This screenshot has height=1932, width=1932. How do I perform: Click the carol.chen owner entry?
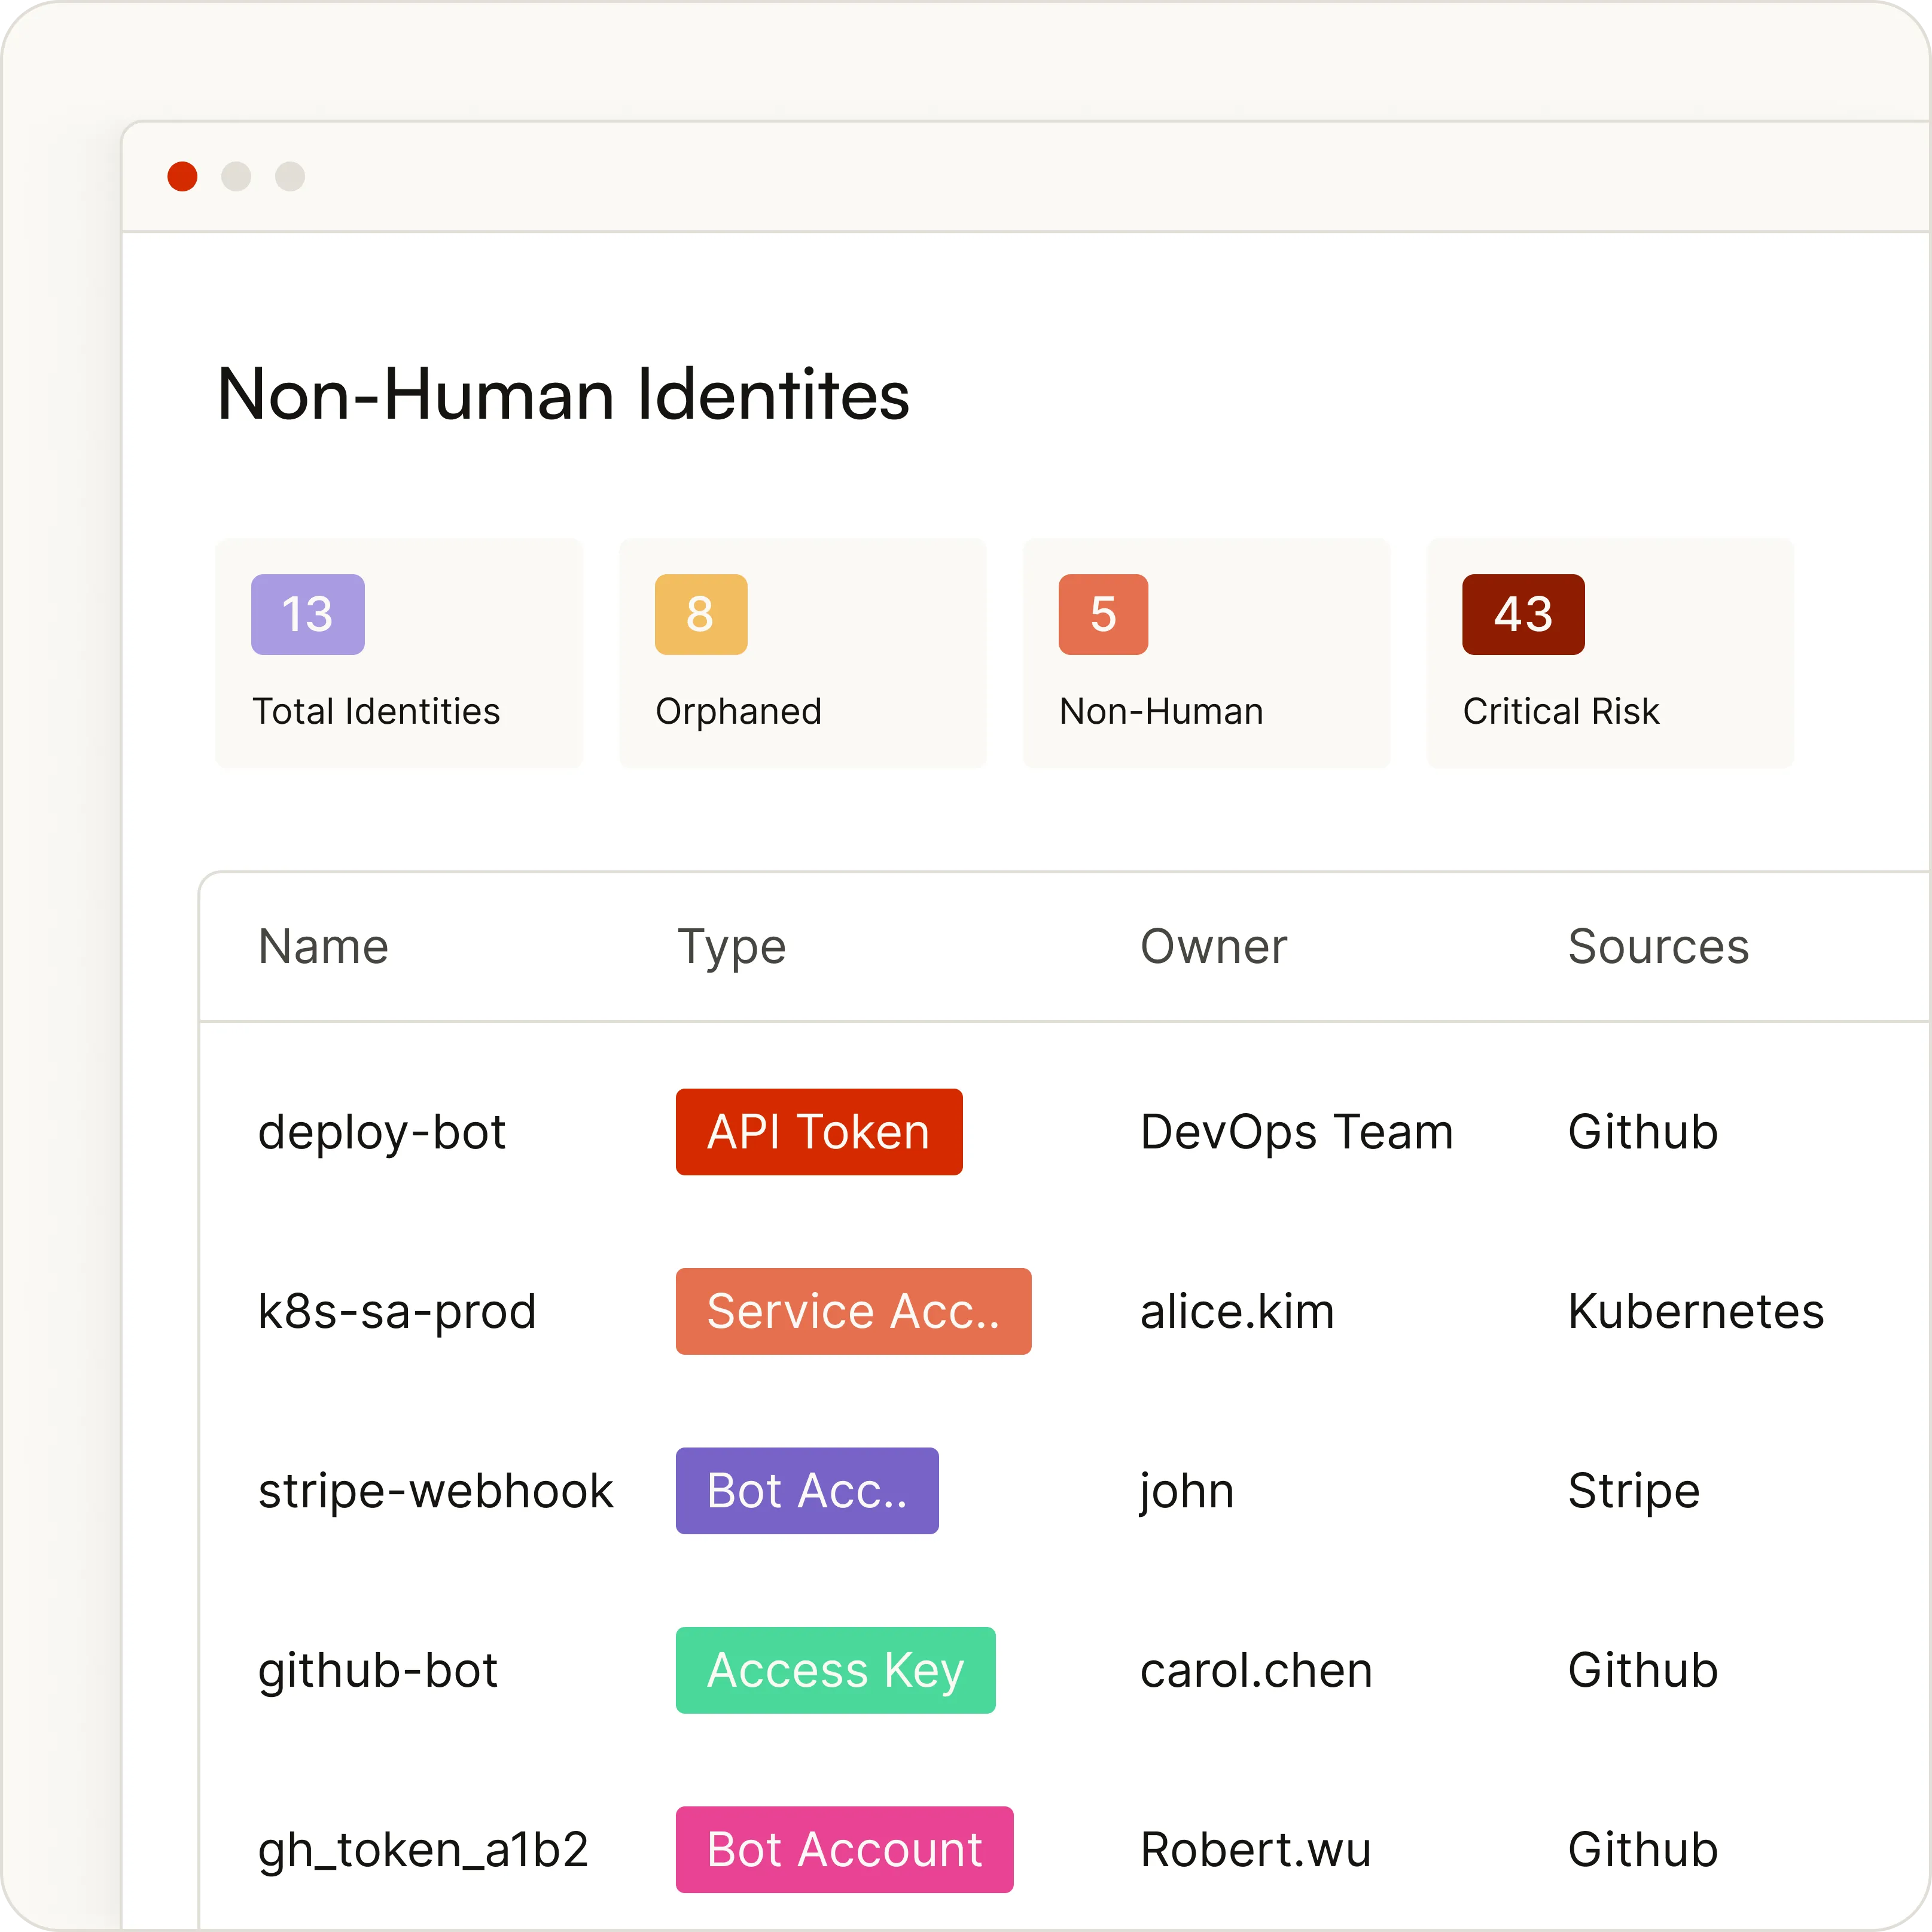1255,1670
